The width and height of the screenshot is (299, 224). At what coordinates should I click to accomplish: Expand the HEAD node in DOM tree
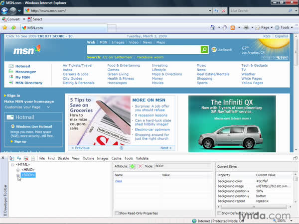(18, 170)
